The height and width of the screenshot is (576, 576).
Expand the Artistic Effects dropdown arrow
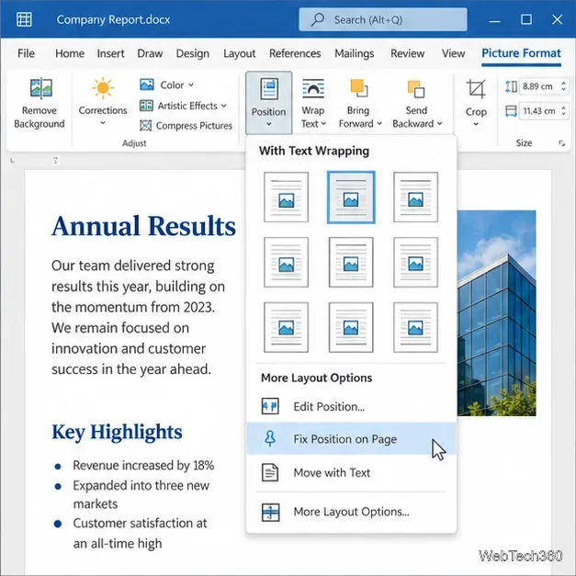[x=224, y=106]
